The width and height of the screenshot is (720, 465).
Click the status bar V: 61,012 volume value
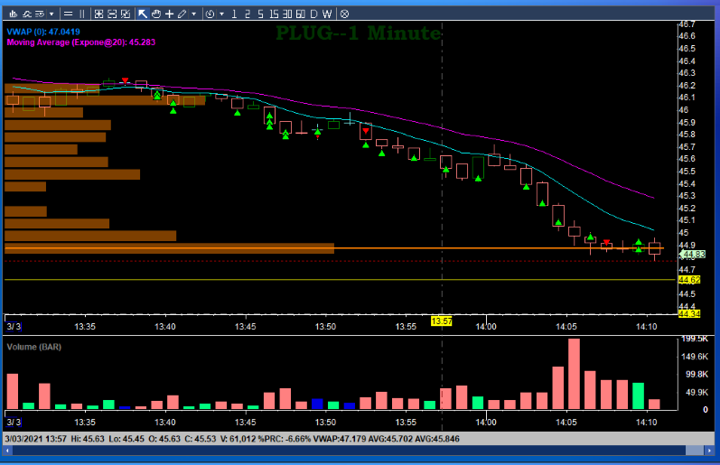(x=238, y=439)
